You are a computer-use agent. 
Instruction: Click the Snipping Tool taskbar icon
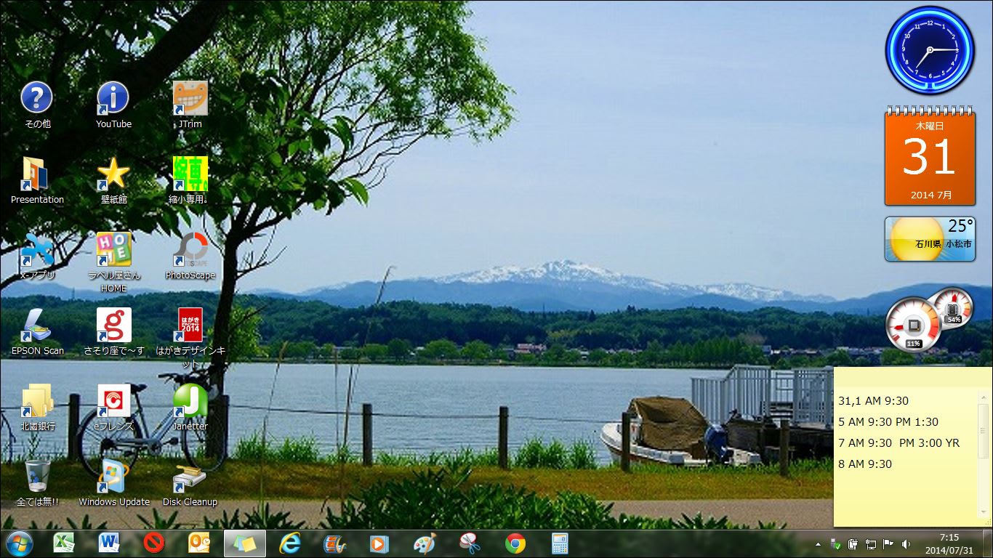(470, 543)
